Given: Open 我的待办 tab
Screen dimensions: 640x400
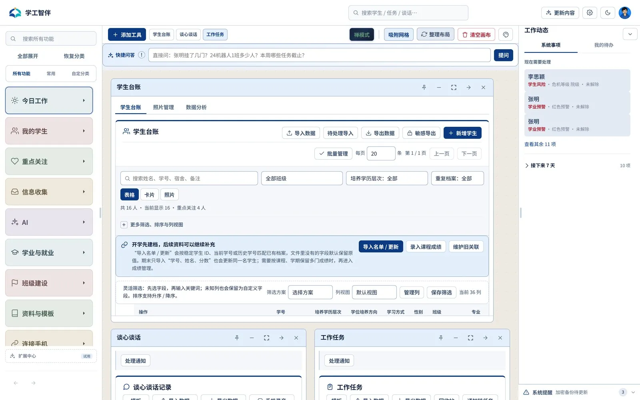Looking at the screenshot, I should click(604, 45).
